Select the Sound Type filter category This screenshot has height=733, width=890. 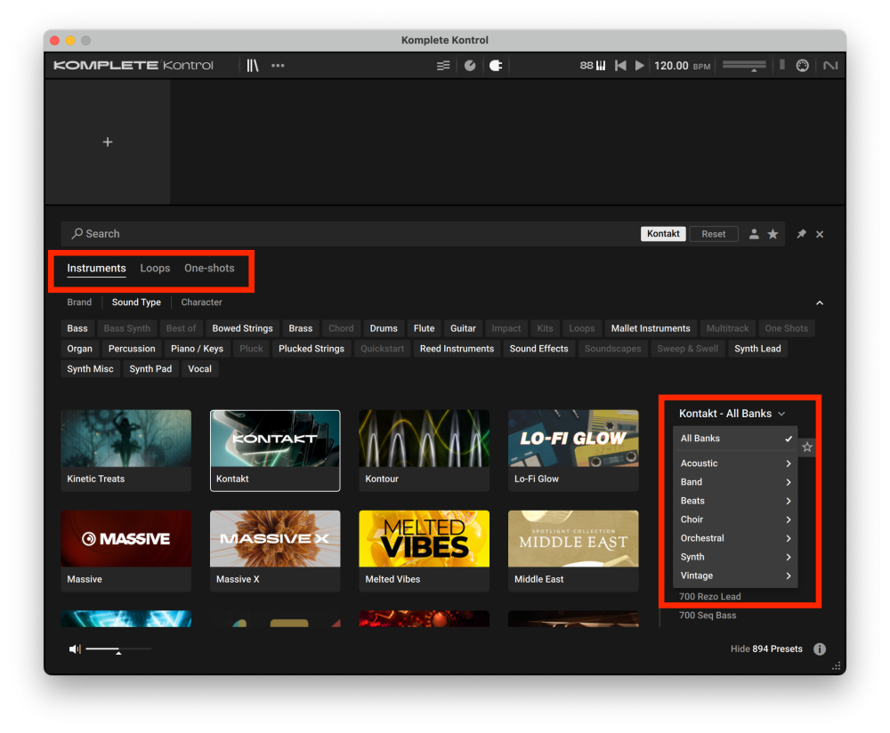click(x=136, y=302)
